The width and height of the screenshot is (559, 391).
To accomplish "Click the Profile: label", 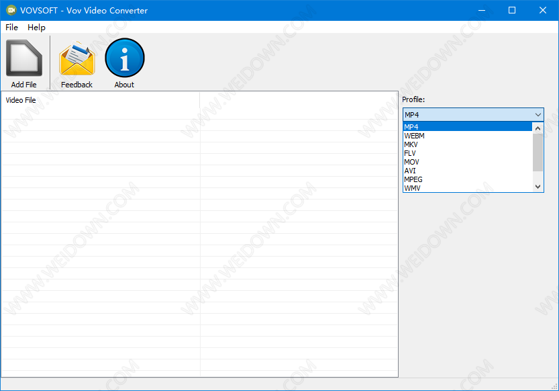I will click(413, 99).
